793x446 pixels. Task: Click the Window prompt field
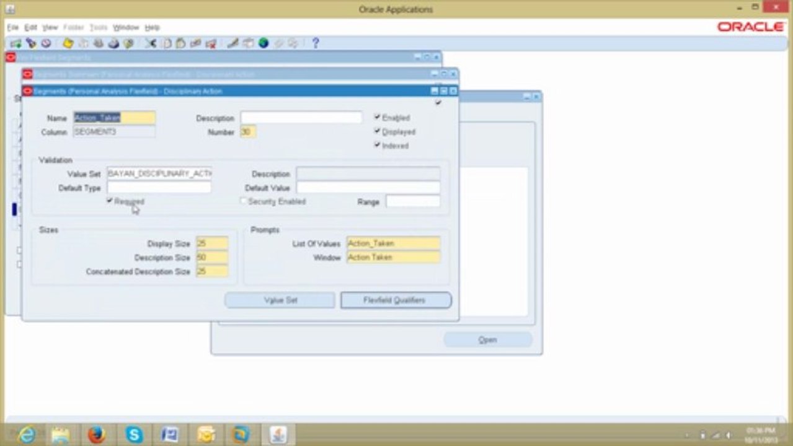[x=393, y=257]
